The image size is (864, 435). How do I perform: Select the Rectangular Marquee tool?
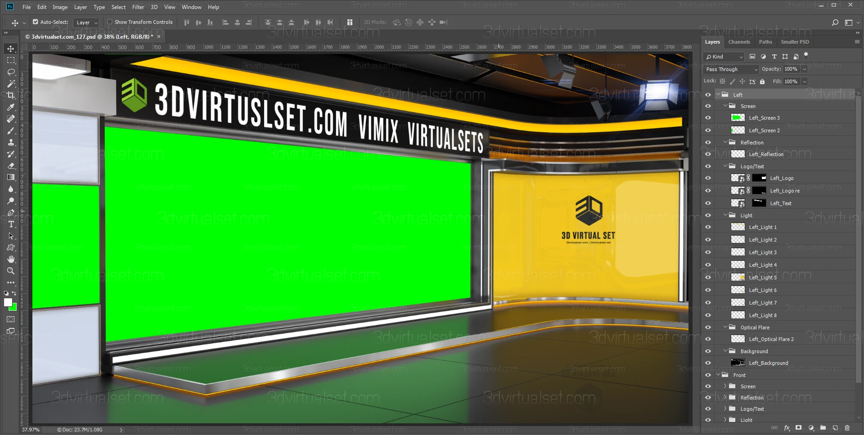point(11,60)
